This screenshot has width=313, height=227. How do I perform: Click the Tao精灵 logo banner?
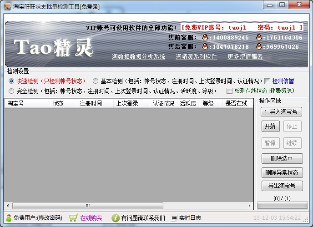point(54,47)
